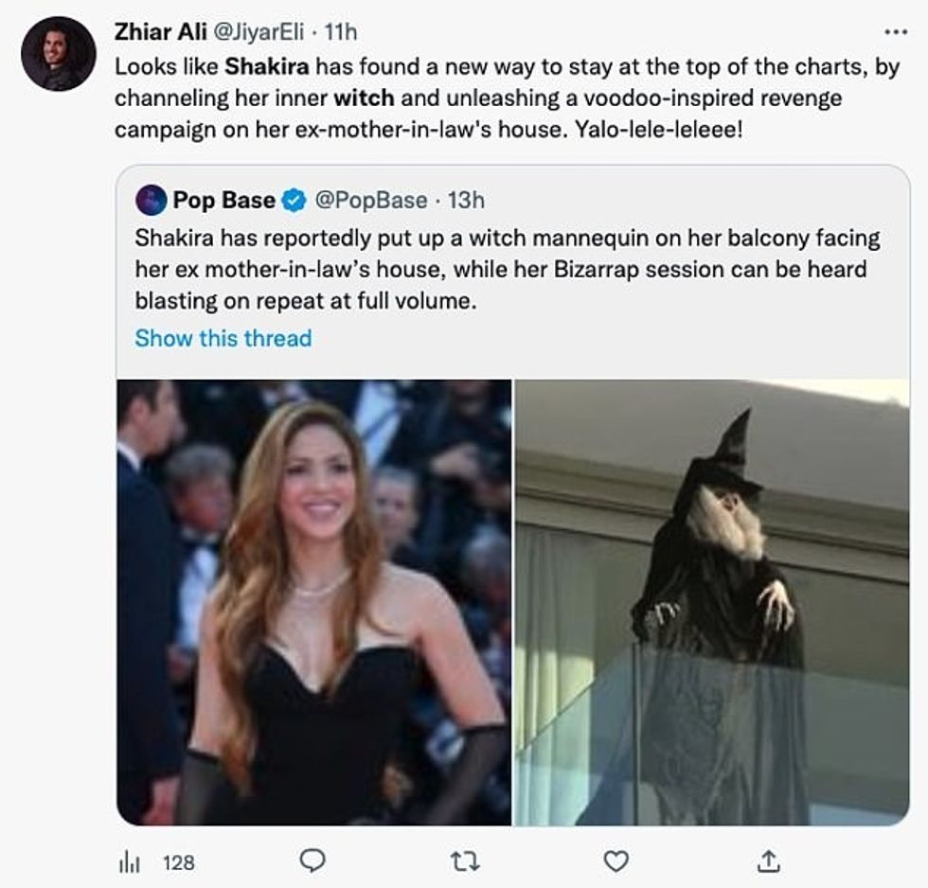Open the three-dot more options menu
The width and height of the screenshot is (928, 888).
pyautogui.click(x=895, y=31)
